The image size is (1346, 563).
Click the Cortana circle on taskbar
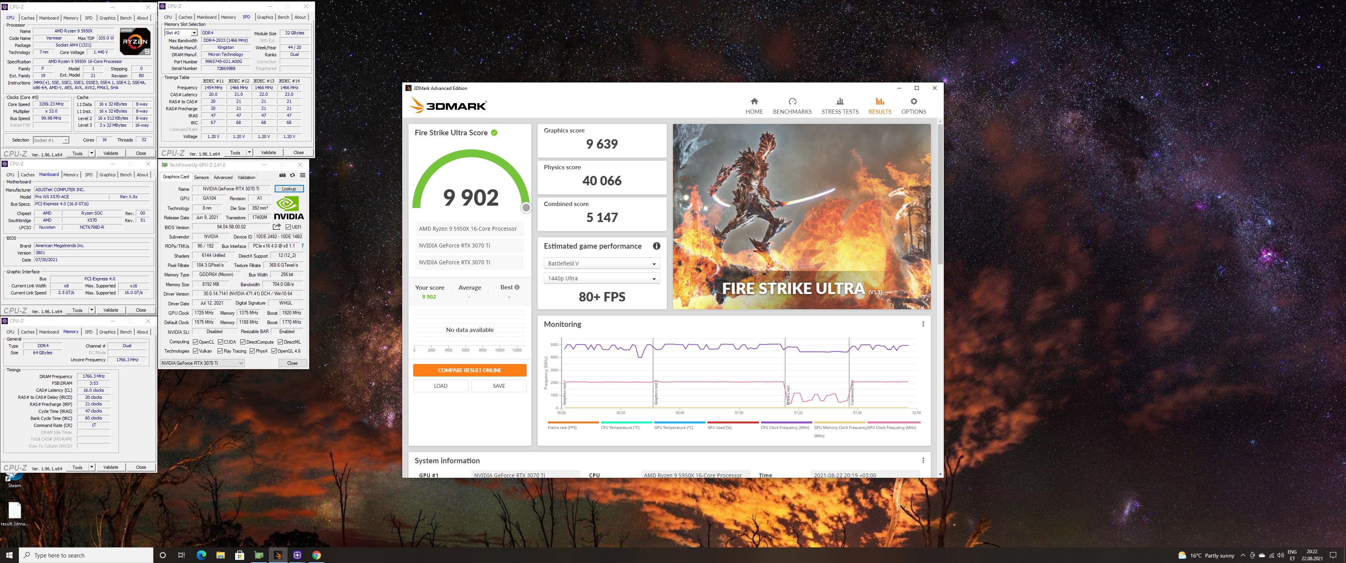coord(162,555)
